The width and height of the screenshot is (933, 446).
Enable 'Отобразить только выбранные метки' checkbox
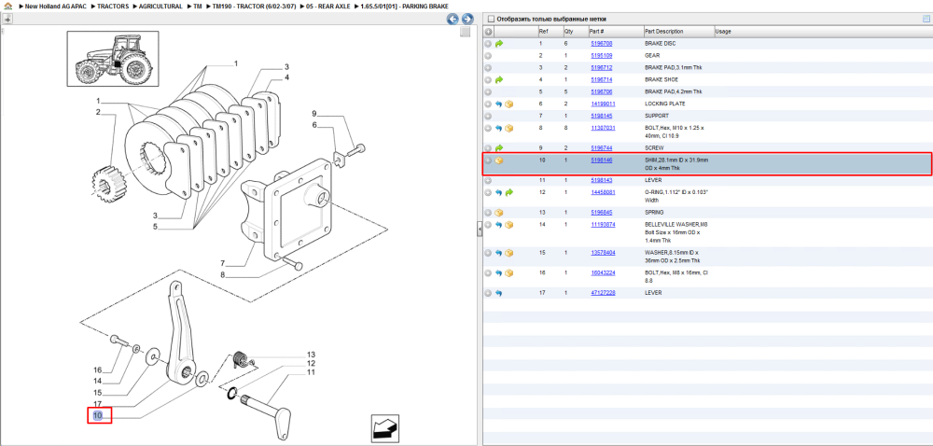click(491, 19)
